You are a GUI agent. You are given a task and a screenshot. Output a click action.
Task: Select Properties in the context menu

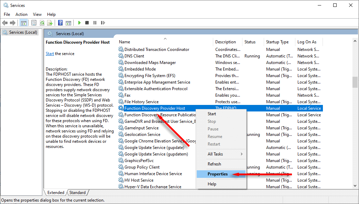tap(218, 174)
